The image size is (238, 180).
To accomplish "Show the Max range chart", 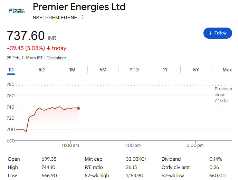I will coord(227,70).
